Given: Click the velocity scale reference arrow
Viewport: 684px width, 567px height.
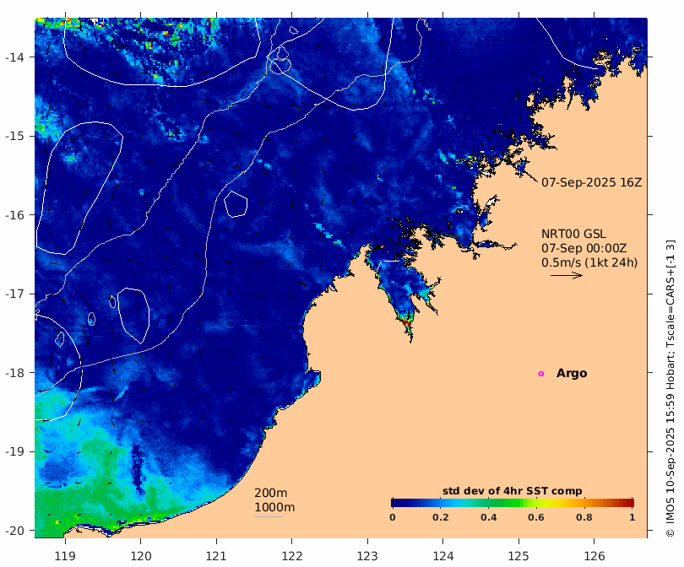Looking at the screenshot, I should pos(567,275).
